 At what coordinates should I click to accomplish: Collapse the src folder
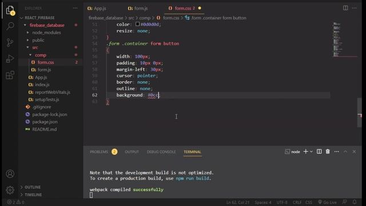pos(28,47)
